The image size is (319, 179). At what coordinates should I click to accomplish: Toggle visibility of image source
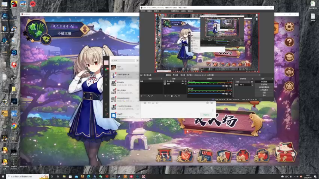[x=183, y=84]
